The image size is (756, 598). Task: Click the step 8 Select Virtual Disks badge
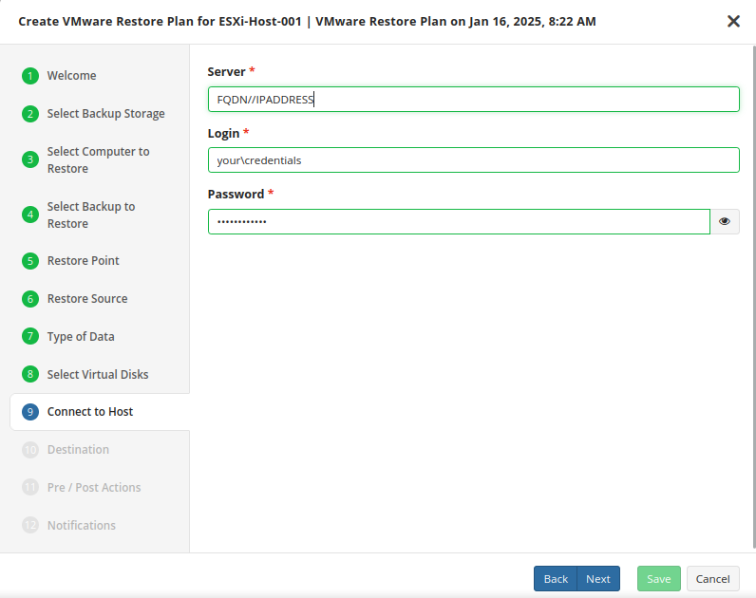(x=30, y=375)
